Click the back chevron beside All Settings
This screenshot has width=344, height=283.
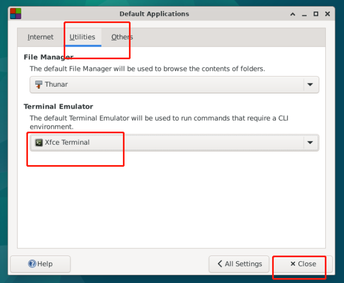[219, 264]
